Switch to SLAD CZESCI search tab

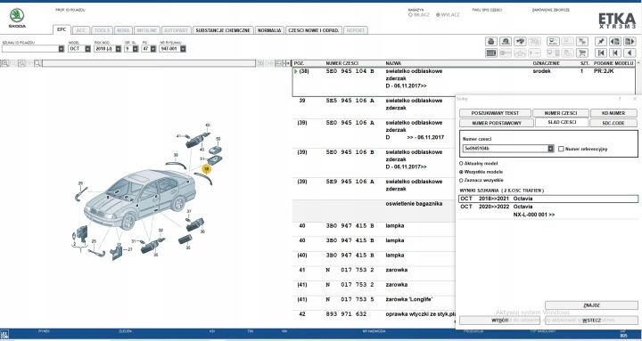click(562, 123)
